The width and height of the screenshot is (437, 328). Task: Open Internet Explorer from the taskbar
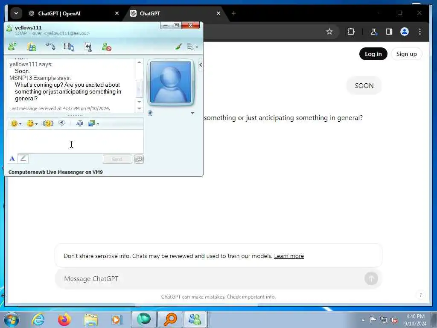pyautogui.click(x=38, y=319)
